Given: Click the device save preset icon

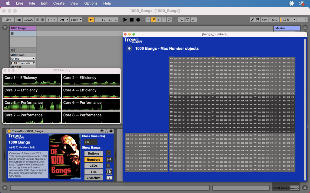Looking at the screenshot, I should (x=111, y=131).
